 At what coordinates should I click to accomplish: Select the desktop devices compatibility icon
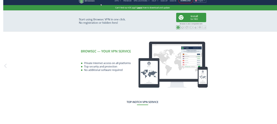click(204, 27)
